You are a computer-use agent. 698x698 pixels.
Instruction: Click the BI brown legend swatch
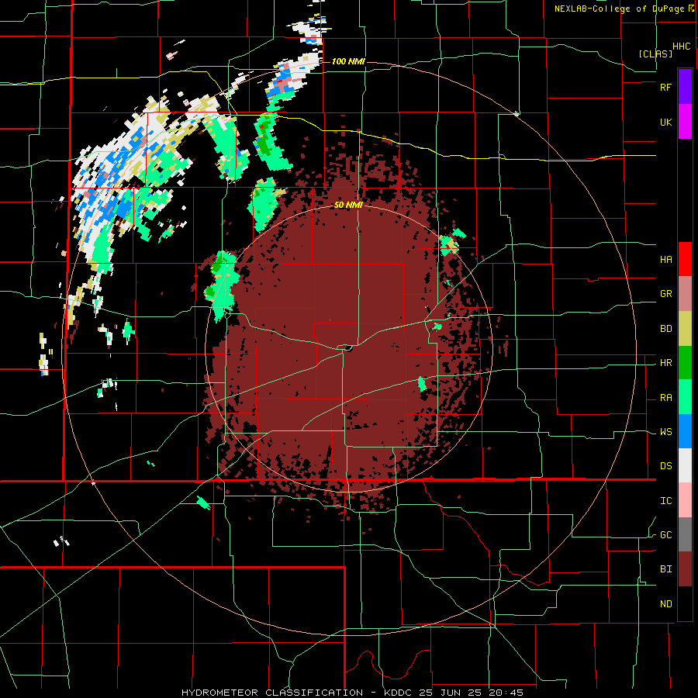point(685,569)
